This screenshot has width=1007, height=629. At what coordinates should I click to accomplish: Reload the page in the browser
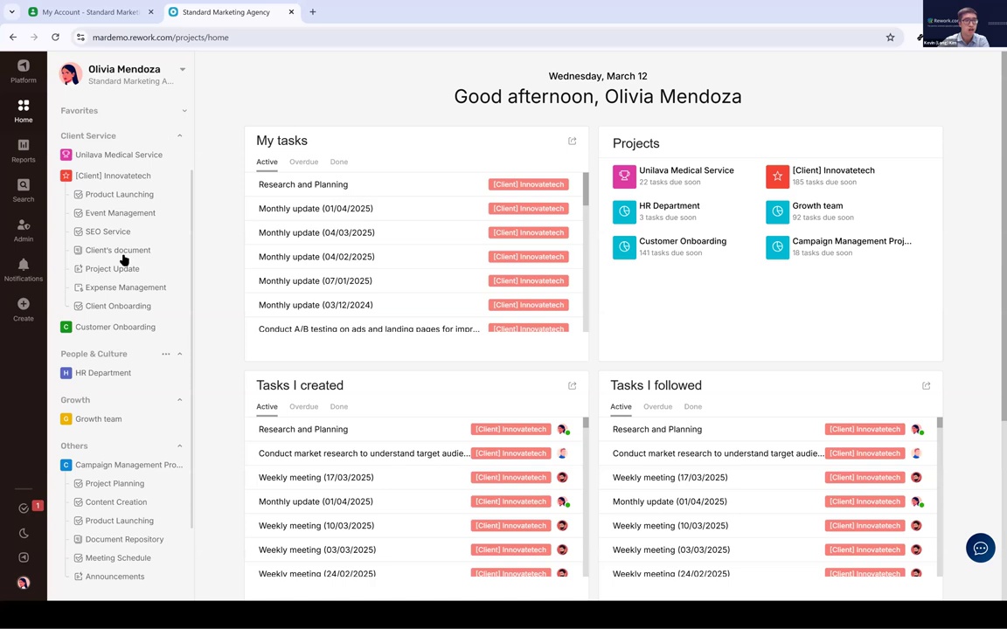point(55,38)
